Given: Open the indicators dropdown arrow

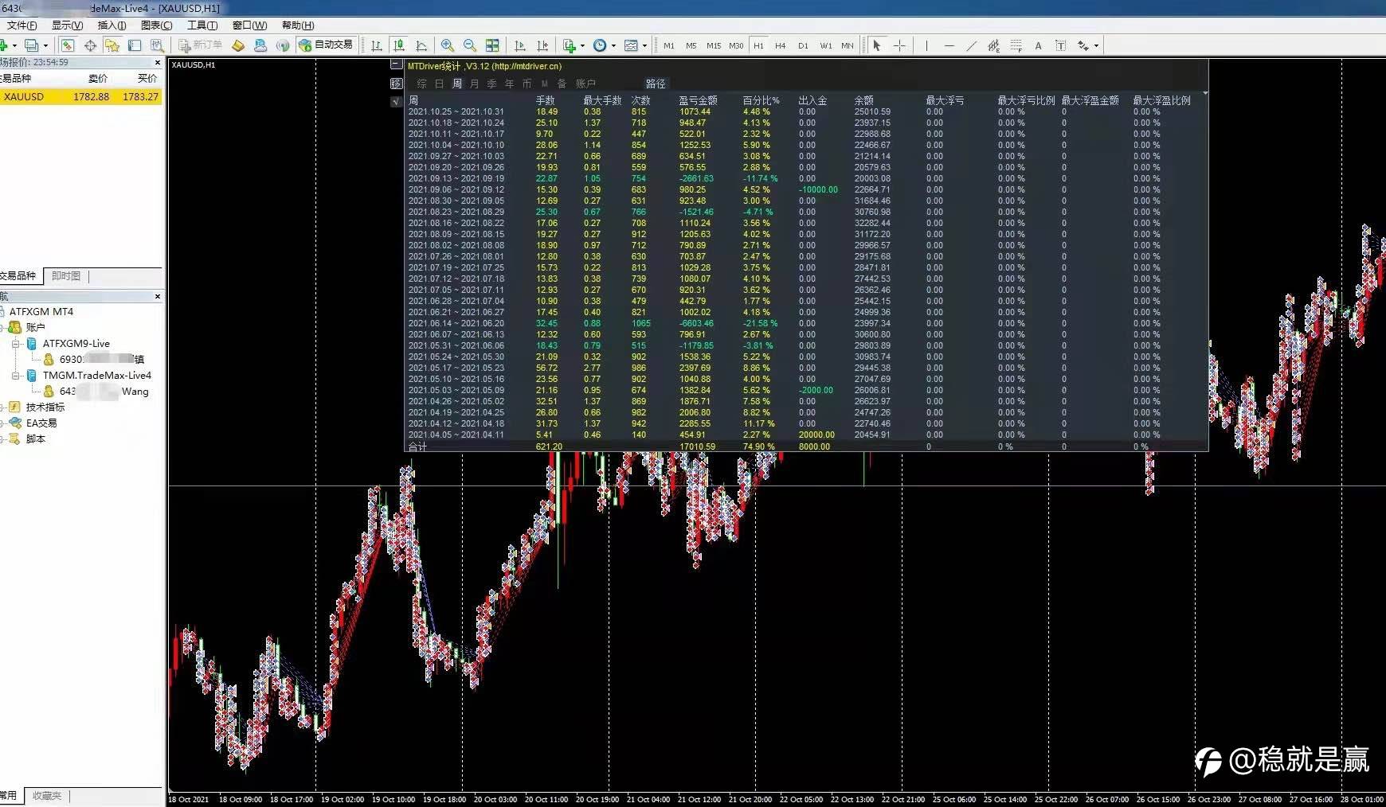Looking at the screenshot, I should pos(582,45).
